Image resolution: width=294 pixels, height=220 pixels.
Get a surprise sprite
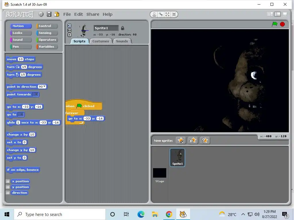205,140
